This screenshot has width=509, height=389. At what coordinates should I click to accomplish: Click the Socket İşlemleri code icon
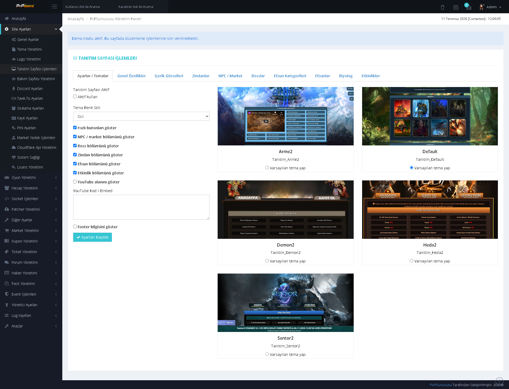tap(7, 199)
